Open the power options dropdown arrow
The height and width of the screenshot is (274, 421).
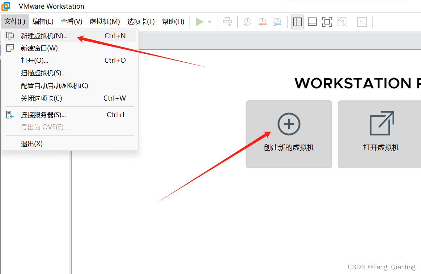coord(210,22)
